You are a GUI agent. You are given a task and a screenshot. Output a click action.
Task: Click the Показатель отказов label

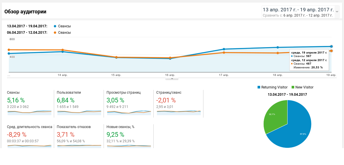pyautogui.click(x=74, y=127)
